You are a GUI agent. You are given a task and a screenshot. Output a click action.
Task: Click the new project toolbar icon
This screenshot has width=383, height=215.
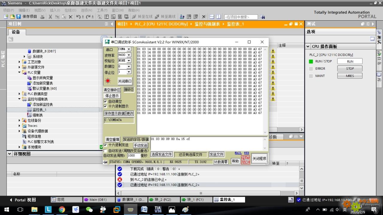[6, 17]
